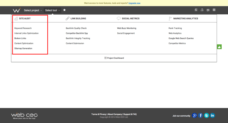Click the Marketing Analytics flag icon
The height and width of the screenshot is (123, 228).
(x=170, y=19)
